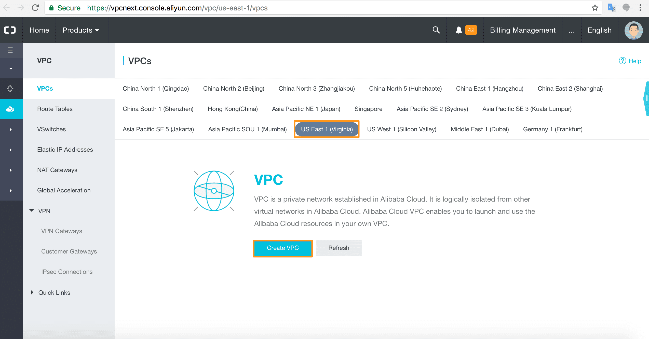Select region Asia Pacific SE 5 (Jakarta)
The height and width of the screenshot is (339, 649).
coord(158,129)
